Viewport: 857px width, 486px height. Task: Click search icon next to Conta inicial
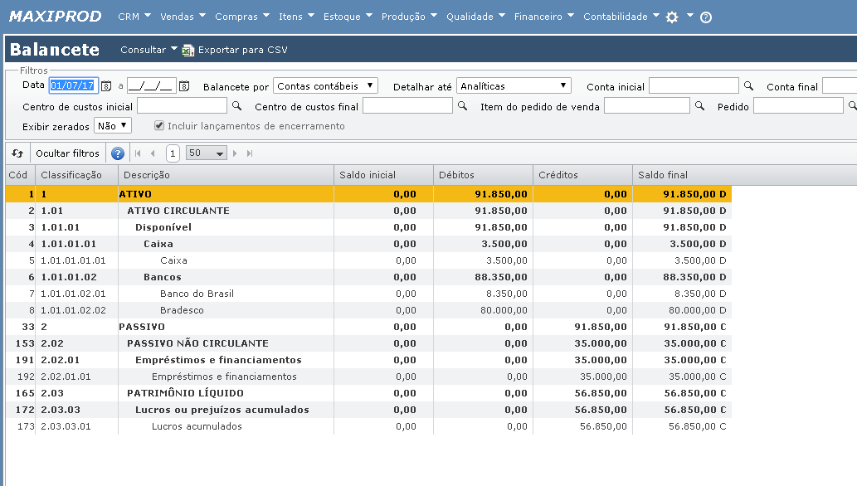pyautogui.click(x=748, y=86)
